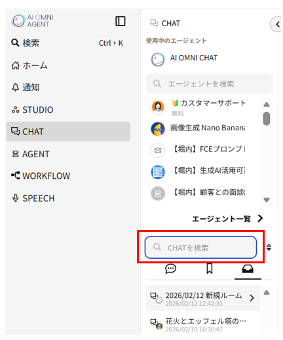The height and width of the screenshot is (340, 283).
Task: Select 【堀内】顧客との面談 agent
Action: tap(209, 192)
